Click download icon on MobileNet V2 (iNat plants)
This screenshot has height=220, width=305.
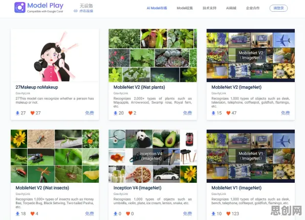tap(116, 113)
